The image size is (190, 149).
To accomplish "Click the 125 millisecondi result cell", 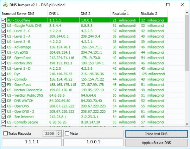I will tap(153, 74).
